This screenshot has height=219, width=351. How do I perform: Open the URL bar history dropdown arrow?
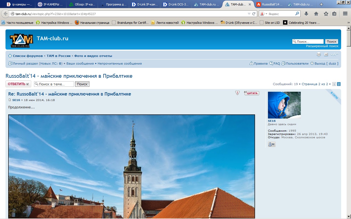pyautogui.click(x=249, y=14)
